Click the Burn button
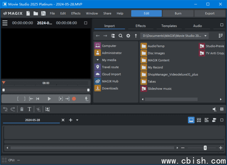 click(178, 13)
